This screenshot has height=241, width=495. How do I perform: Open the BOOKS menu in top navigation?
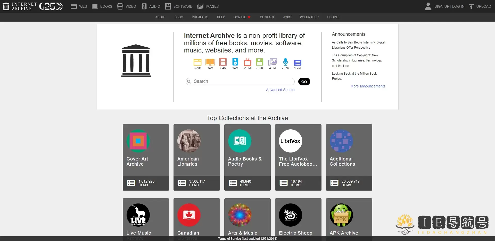tap(102, 6)
